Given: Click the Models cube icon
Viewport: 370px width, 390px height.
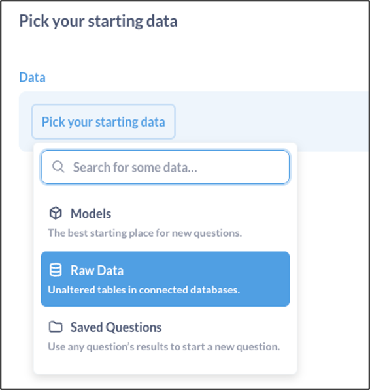Looking at the screenshot, I should pos(56,213).
